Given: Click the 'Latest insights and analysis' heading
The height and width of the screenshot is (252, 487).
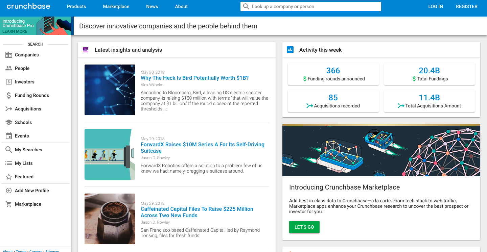Looking at the screenshot, I should pyautogui.click(x=128, y=50).
